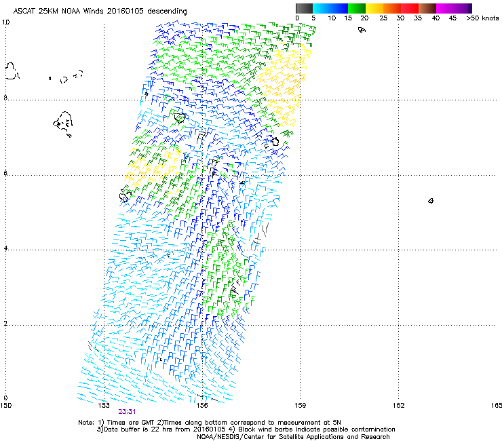Viewport: 502px width, 441px height.
Task: Click the '6' latitude axis label
Action: click(5, 173)
